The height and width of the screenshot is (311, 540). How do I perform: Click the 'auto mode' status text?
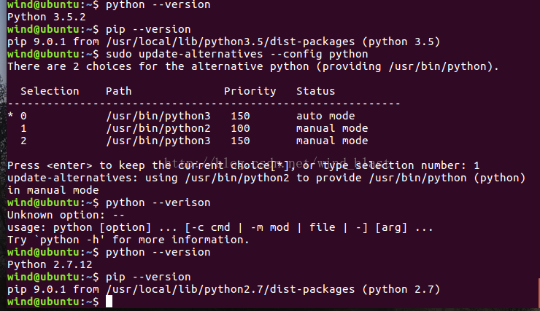coord(325,116)
